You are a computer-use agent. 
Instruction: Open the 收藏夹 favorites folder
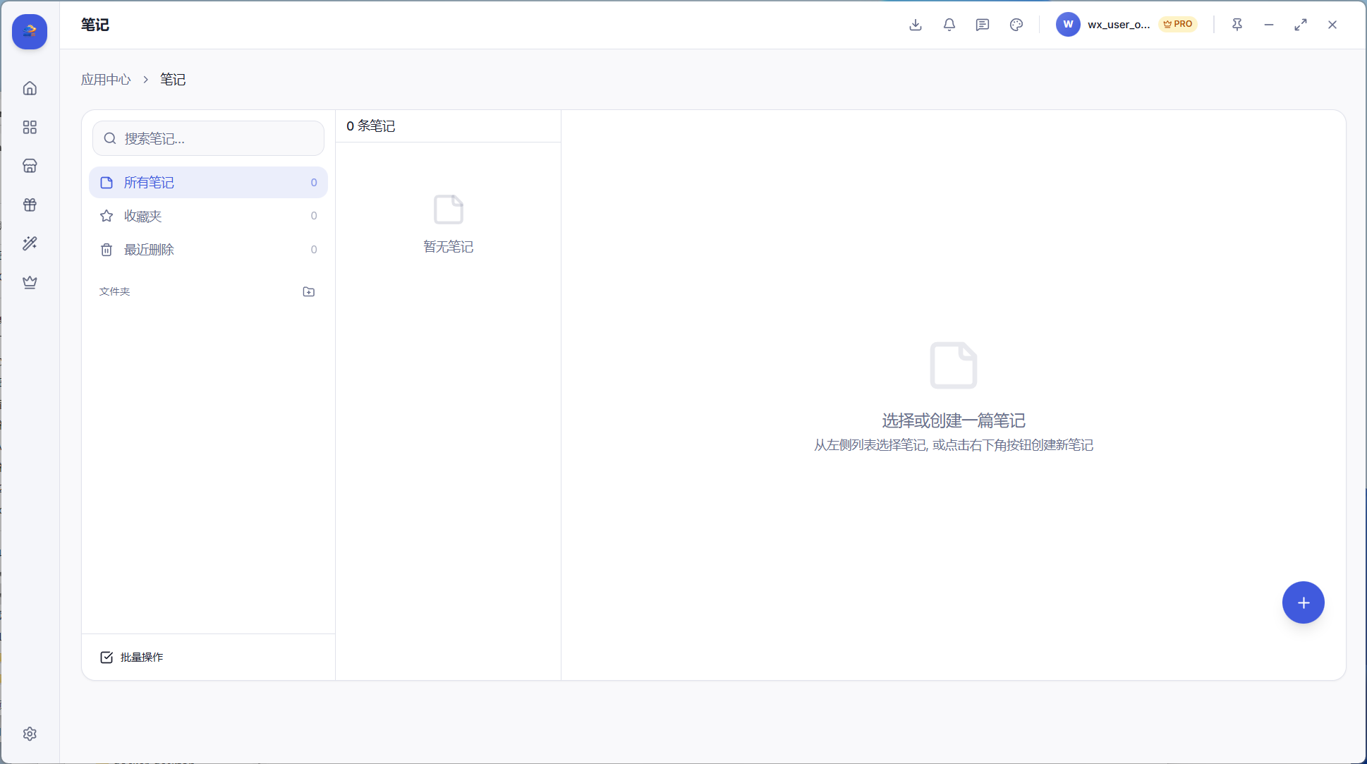(x=142, y=216)
